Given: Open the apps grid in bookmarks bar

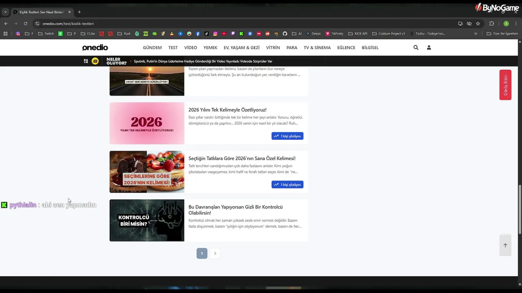Looking at the screenshot, I should pyautogui.click(x=6, y=34).
